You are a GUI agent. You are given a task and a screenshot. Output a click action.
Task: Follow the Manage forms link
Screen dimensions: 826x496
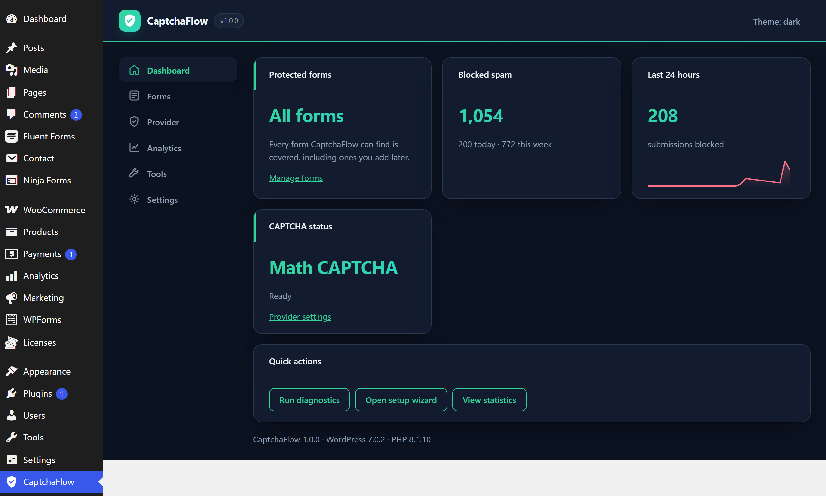click(296, 178)
